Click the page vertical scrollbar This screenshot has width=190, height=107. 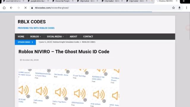coord(189,26)
